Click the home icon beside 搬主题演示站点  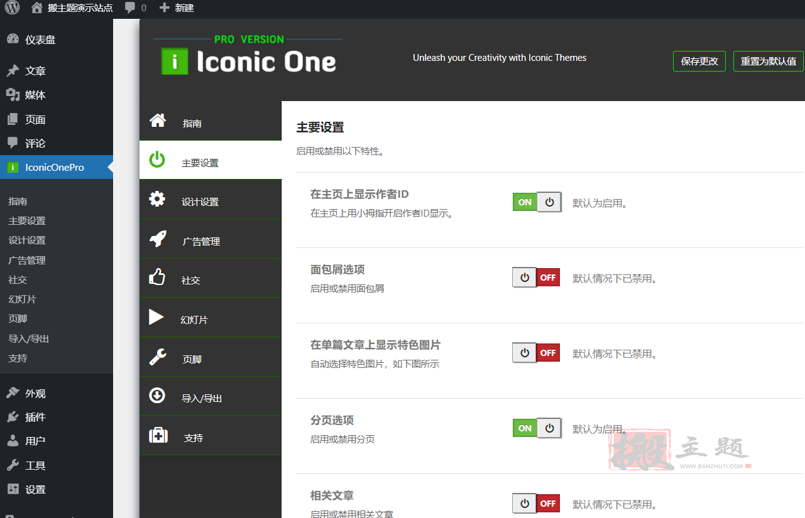37,8
